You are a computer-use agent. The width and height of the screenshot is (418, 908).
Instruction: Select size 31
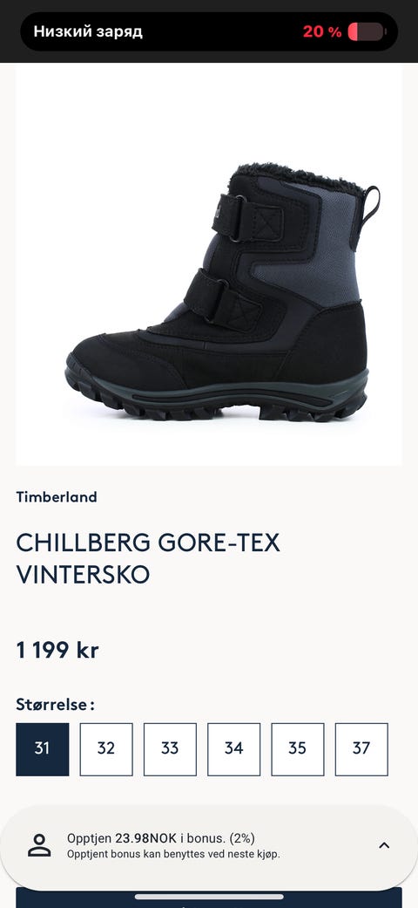tap(42, 748)
